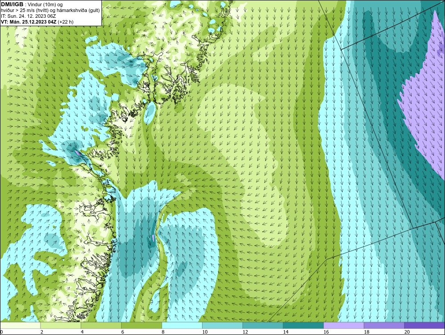Click the legend scale label '20'
This screenshot has width=445, height=335.
pos(407,332)
